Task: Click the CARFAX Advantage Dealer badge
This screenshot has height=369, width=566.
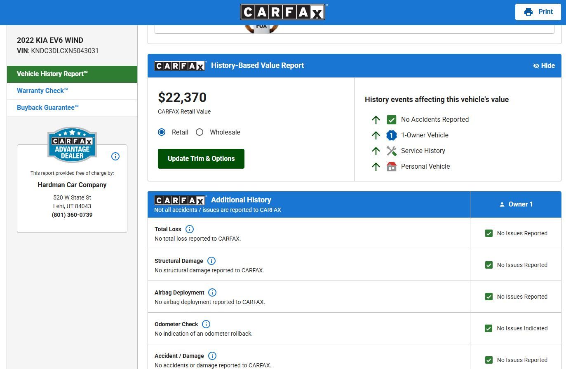Action: coord(72,145)
